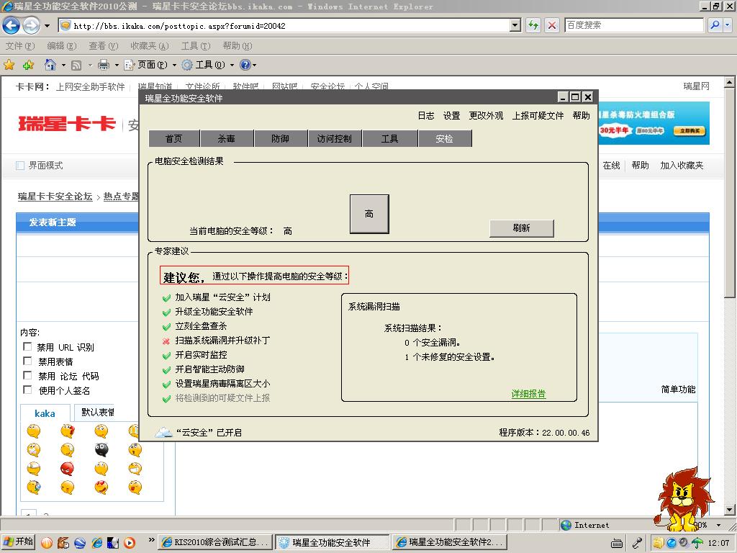Go back with the IE back arrow
The image size is (737, 553).
(12, 25)
